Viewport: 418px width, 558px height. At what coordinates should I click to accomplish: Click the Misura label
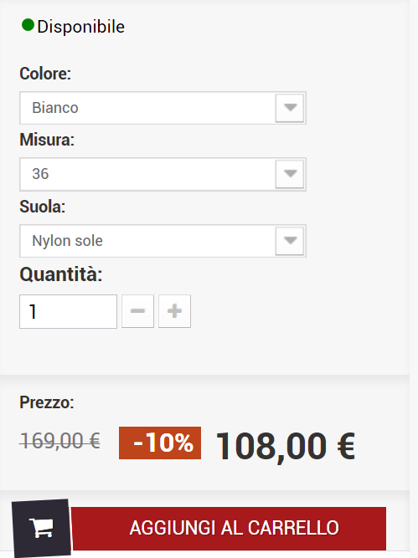[x=47, y=140]
